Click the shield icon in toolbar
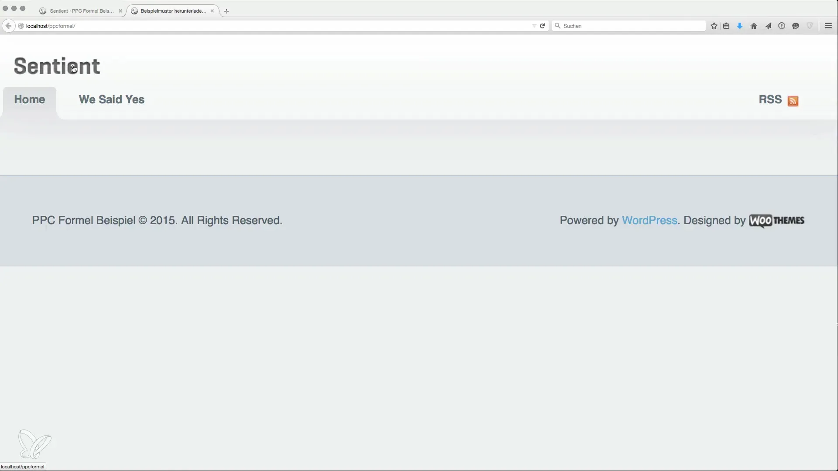This screenshot has width=838, height=471. [810, 26]
